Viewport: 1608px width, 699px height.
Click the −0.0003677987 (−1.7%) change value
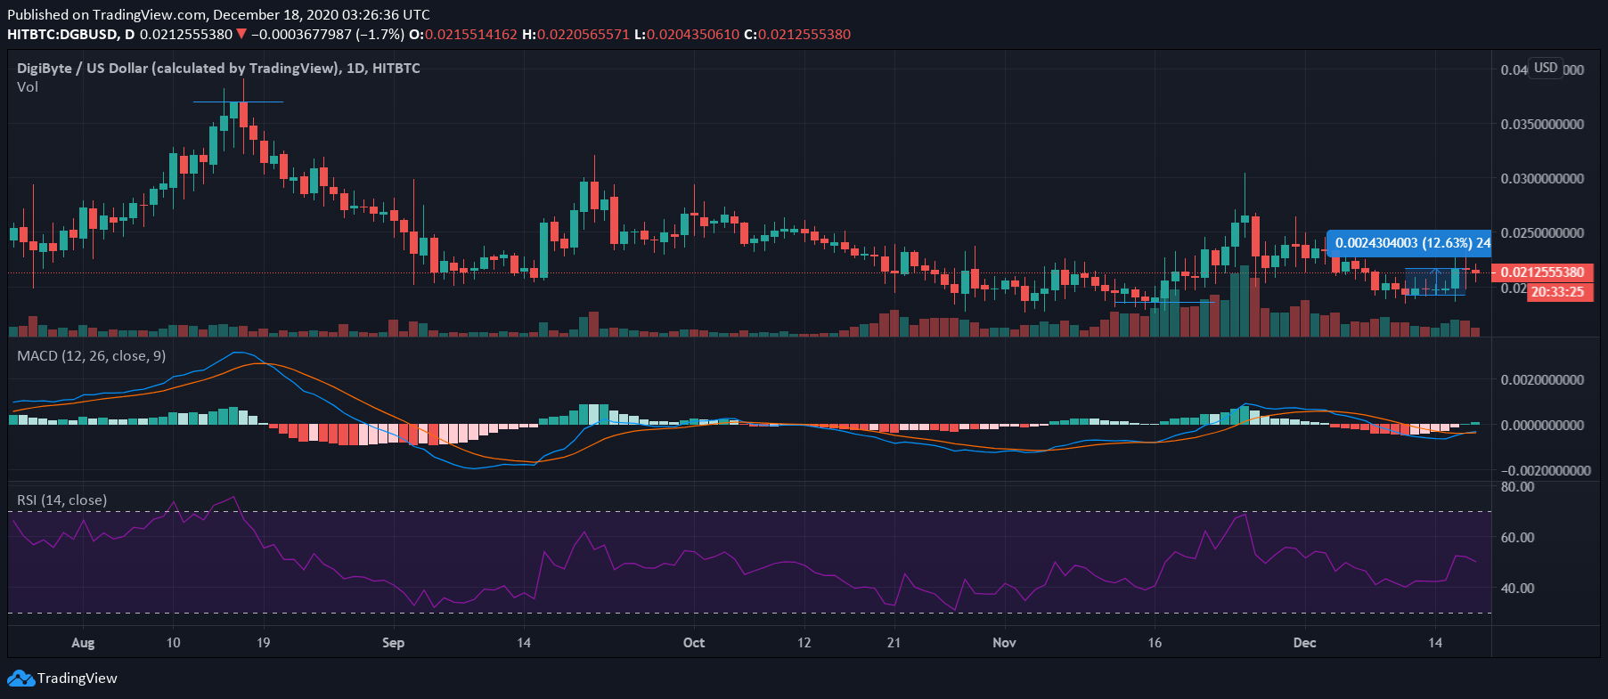tap(328, 34)
